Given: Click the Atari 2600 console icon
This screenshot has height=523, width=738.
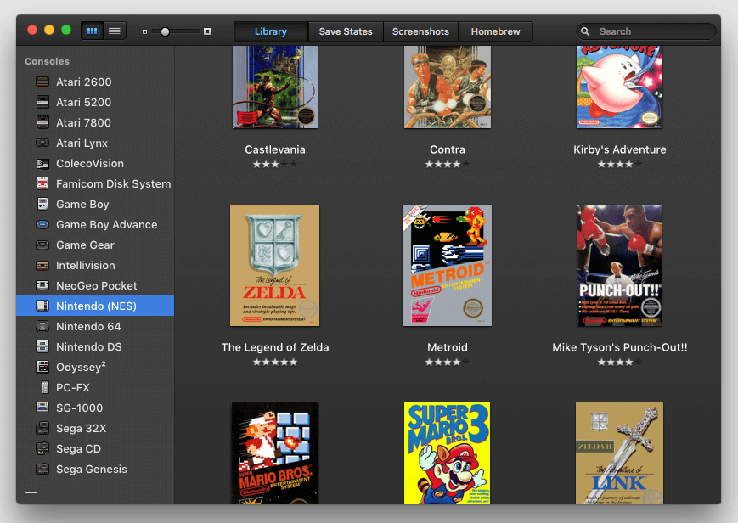Looking at the screenshot, I should [x=42, y=82].
